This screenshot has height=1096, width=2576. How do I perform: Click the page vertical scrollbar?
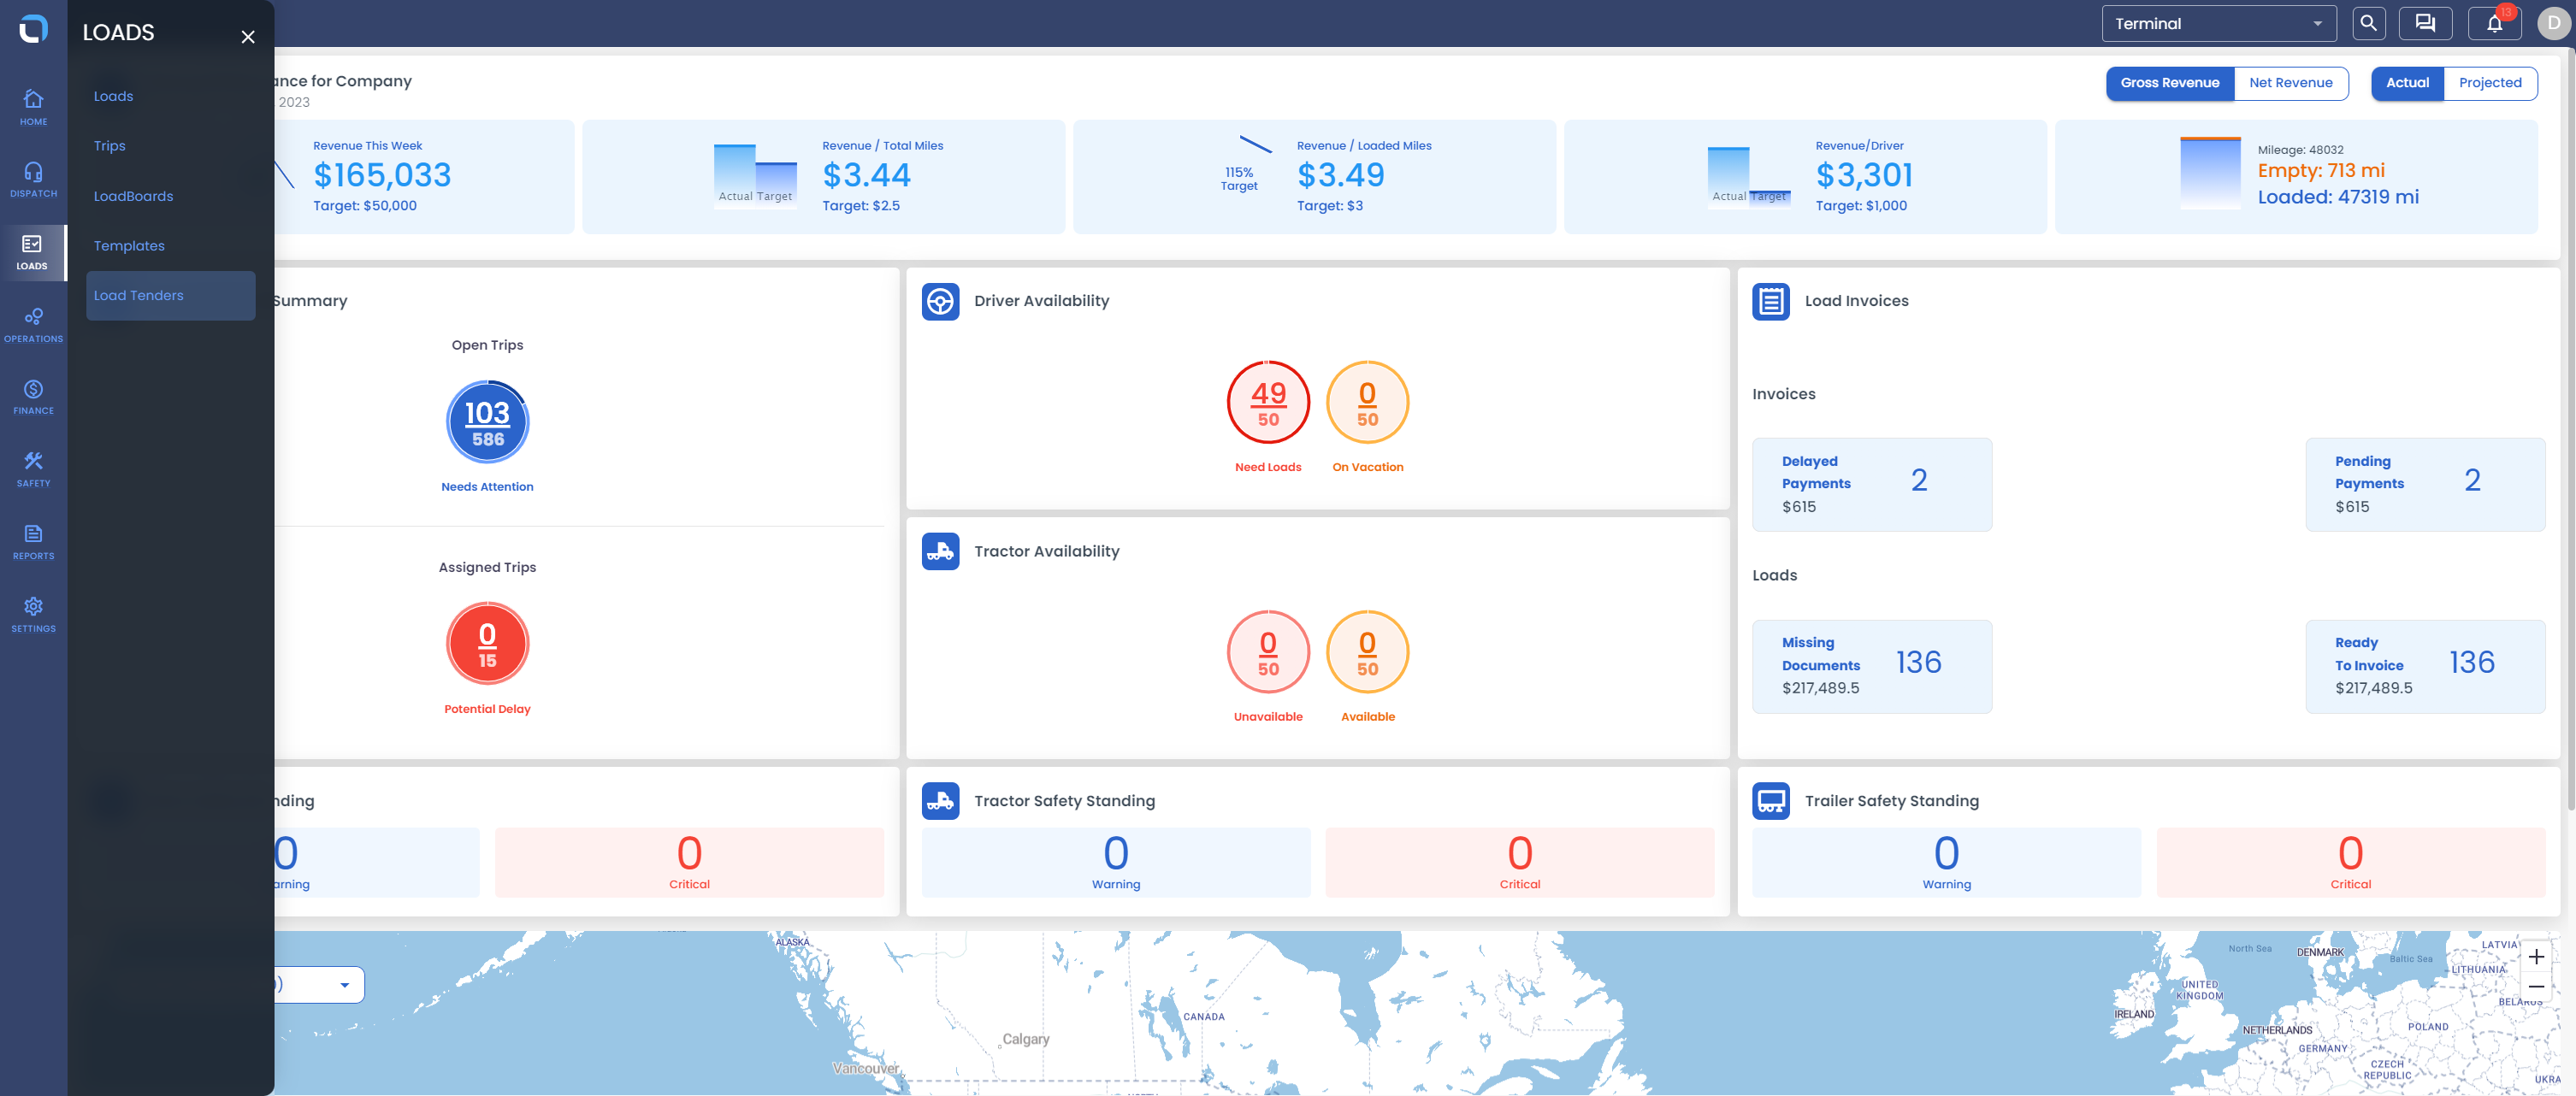coord(2570,430)
